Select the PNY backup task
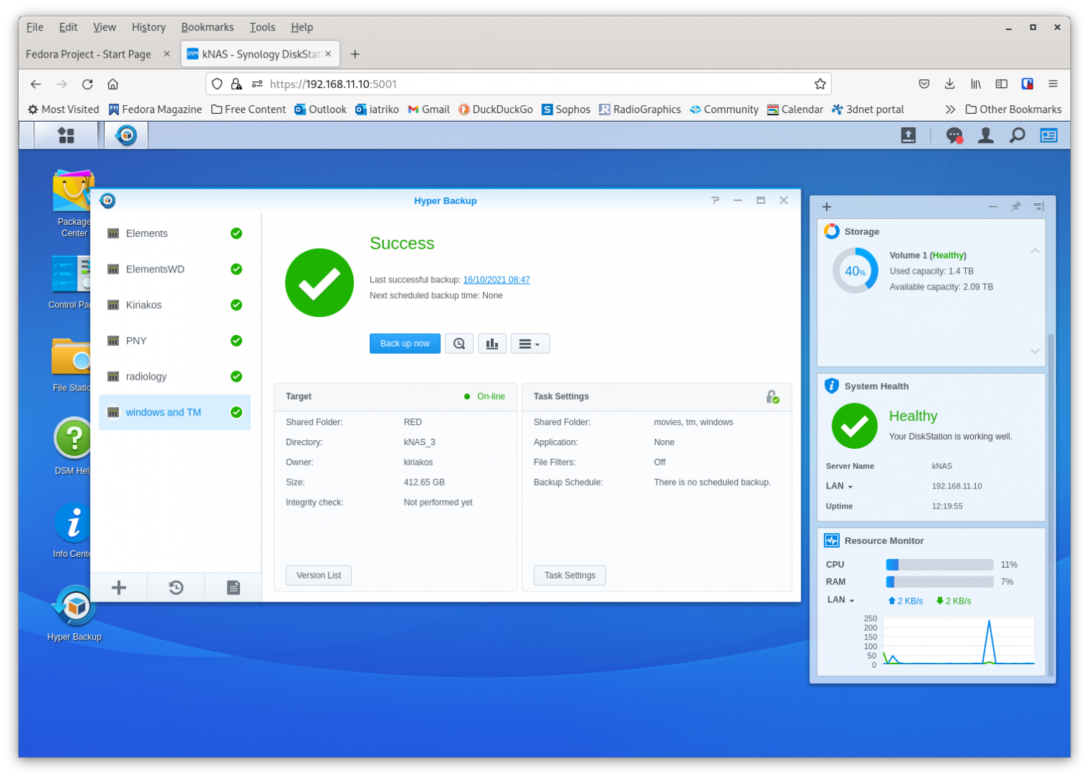Viewport: 1089px width, 778px height. pos(174,341)
